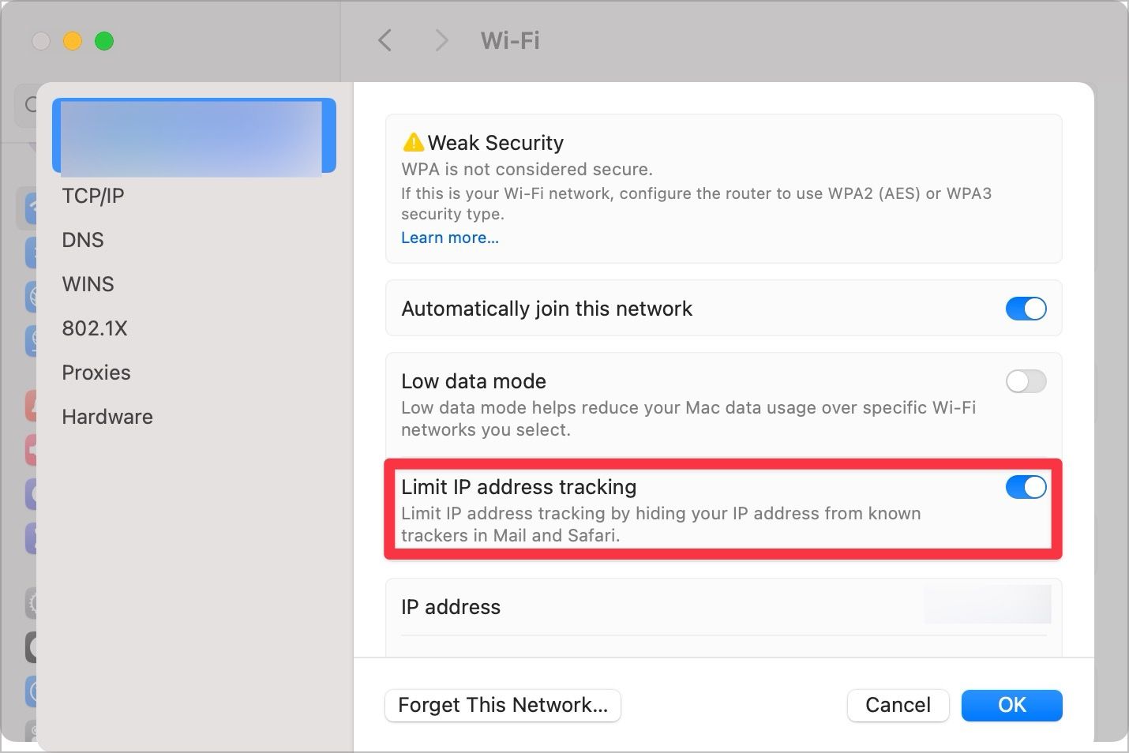Select WINS in the sidebar
The width and height of the screenshot is (1129, 753).
88,284
